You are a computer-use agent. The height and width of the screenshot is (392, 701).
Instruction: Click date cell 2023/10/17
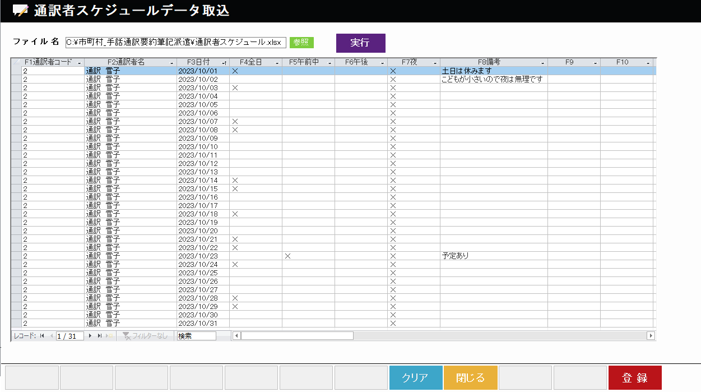click(x=203, y=206)
